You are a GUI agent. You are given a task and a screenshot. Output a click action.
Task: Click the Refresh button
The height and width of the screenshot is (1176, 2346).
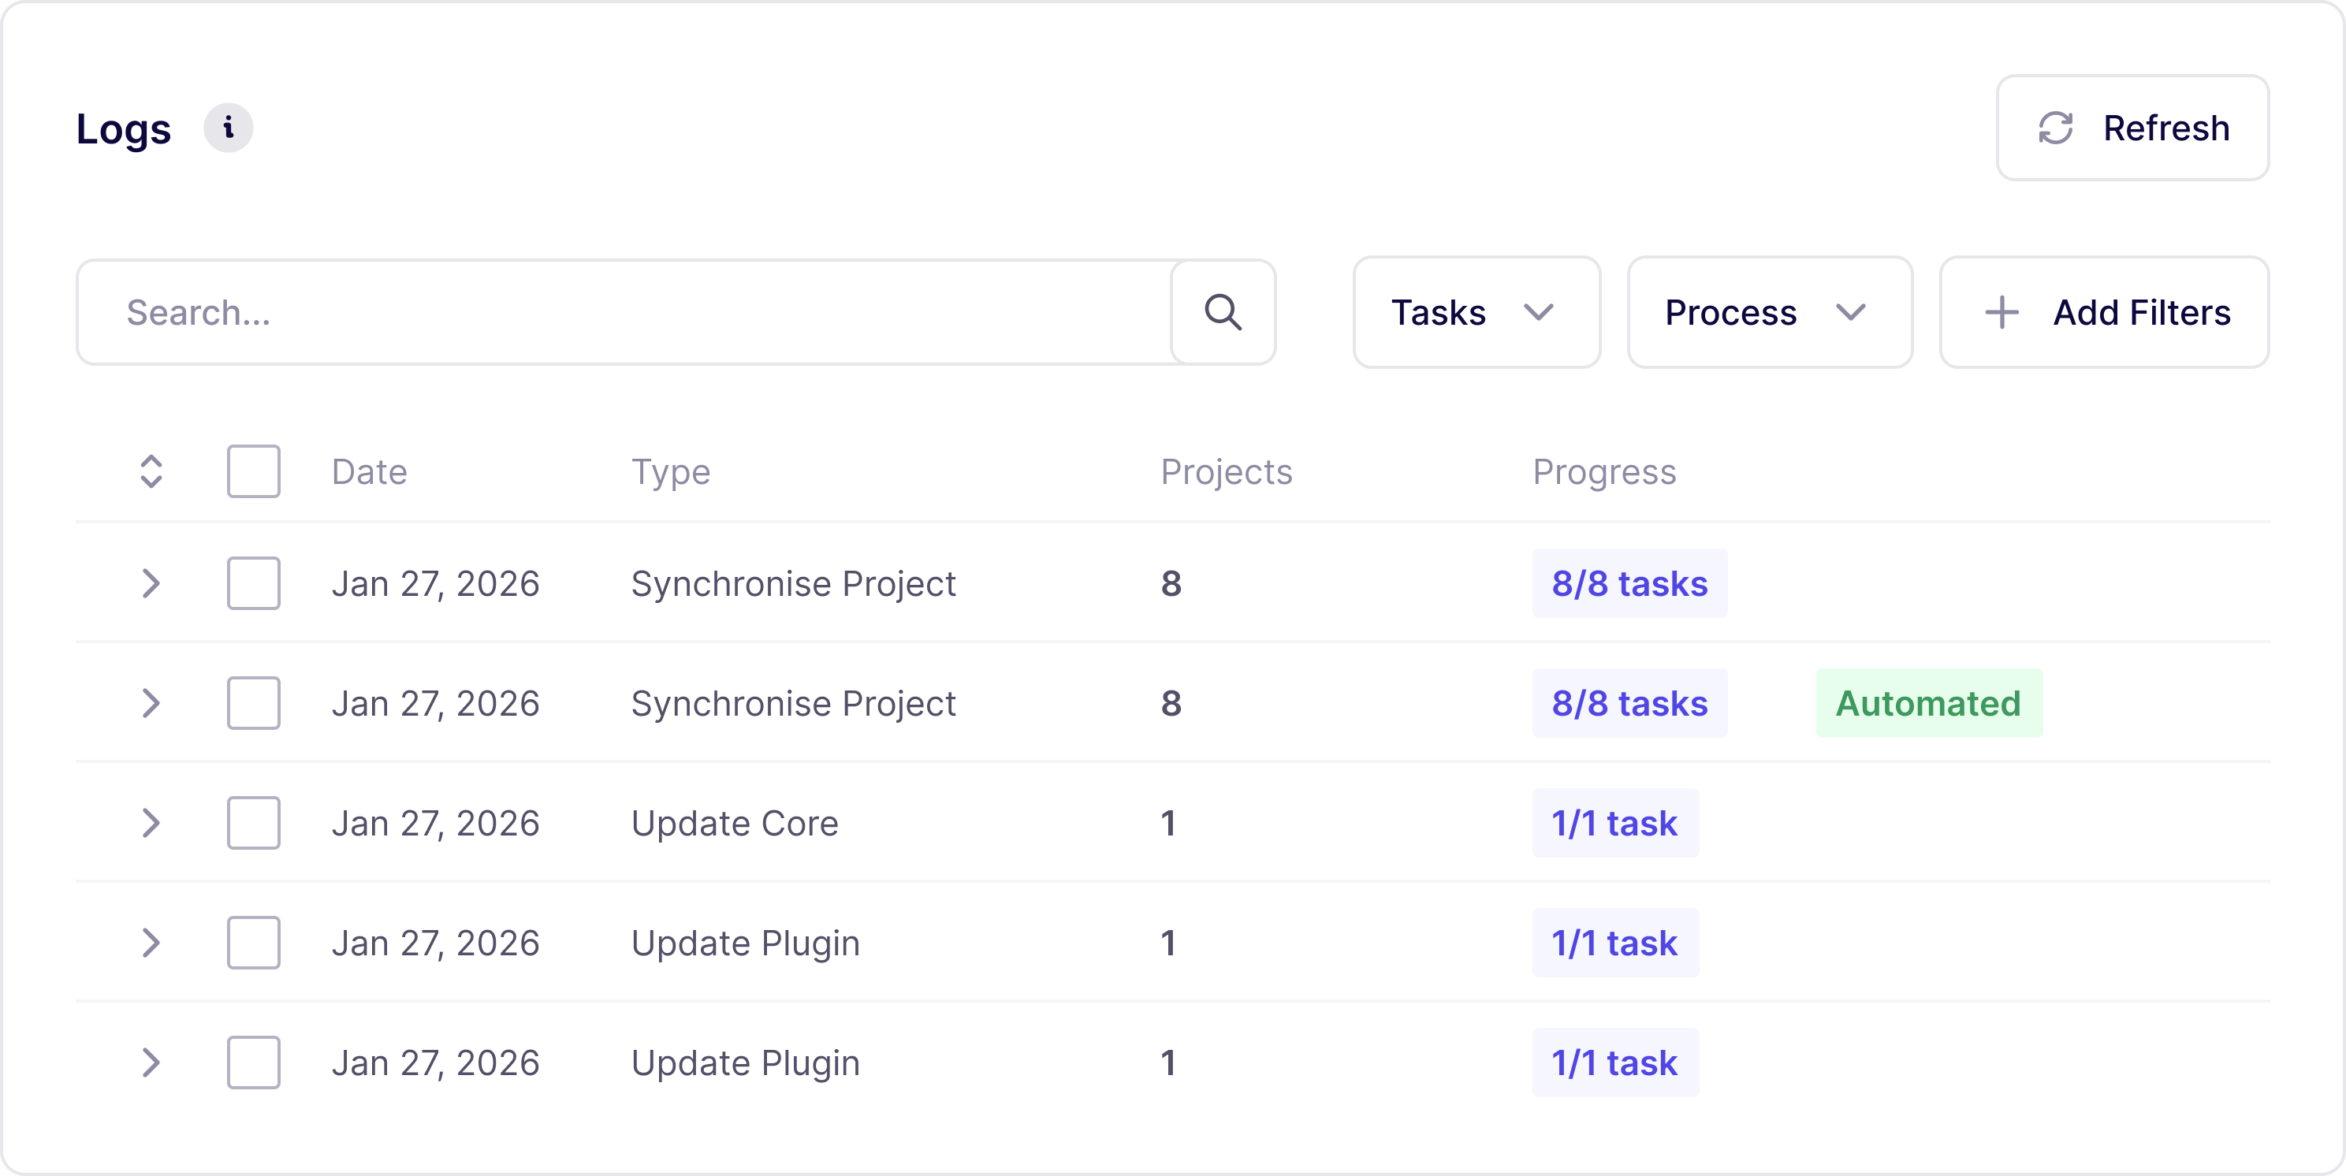pos(2132,128)
